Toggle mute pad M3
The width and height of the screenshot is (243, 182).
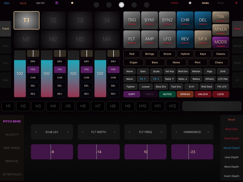pos(80,39)
